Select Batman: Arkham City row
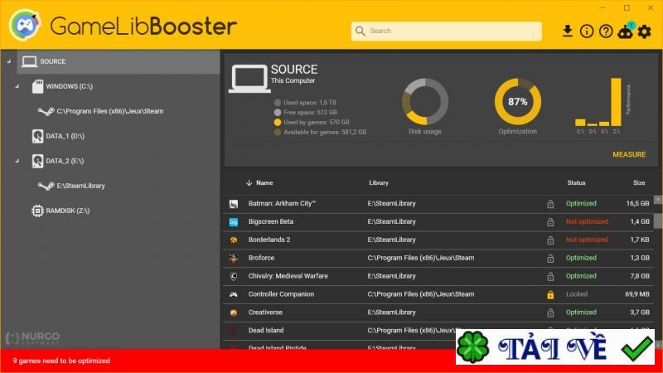This screenshot has height=373, width=663. click(438, 203)
